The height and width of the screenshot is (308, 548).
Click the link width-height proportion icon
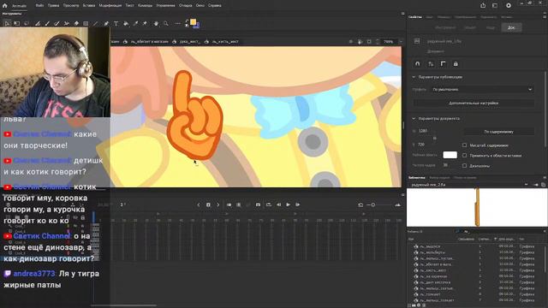point(435,139)
